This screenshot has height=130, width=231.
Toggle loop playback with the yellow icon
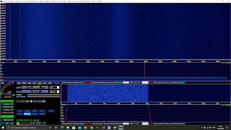(x=43, y=101)
